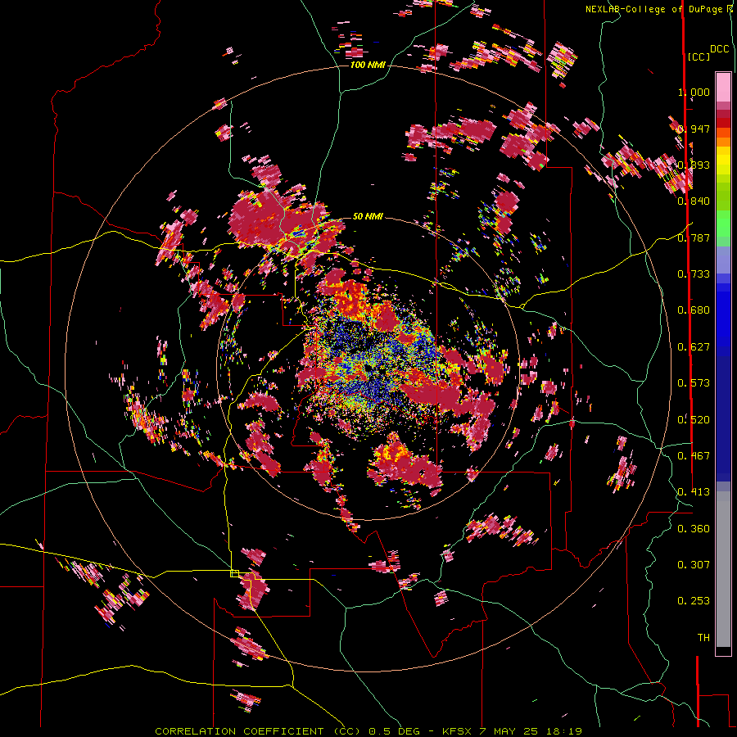
Task: Click the Correlation Coefficient caption at the bottom
Action: pos(368,731)
